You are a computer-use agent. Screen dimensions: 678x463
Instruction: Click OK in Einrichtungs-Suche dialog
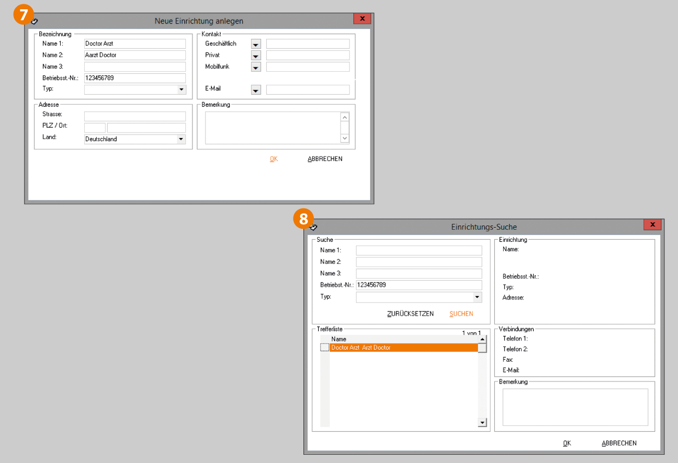point(566,443)
